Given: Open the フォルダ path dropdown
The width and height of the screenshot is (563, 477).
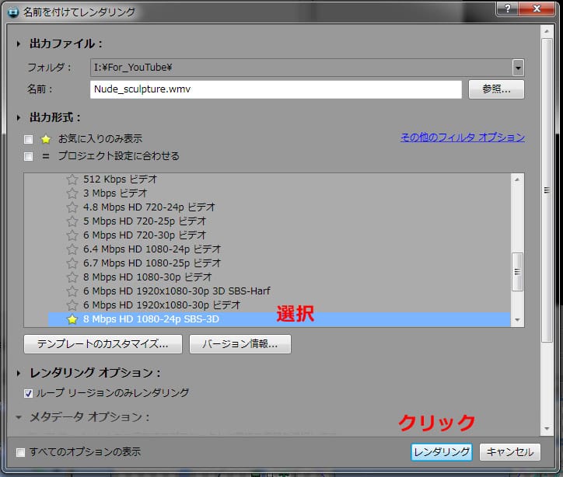Looking at the screenshot, I should point(518,68).
